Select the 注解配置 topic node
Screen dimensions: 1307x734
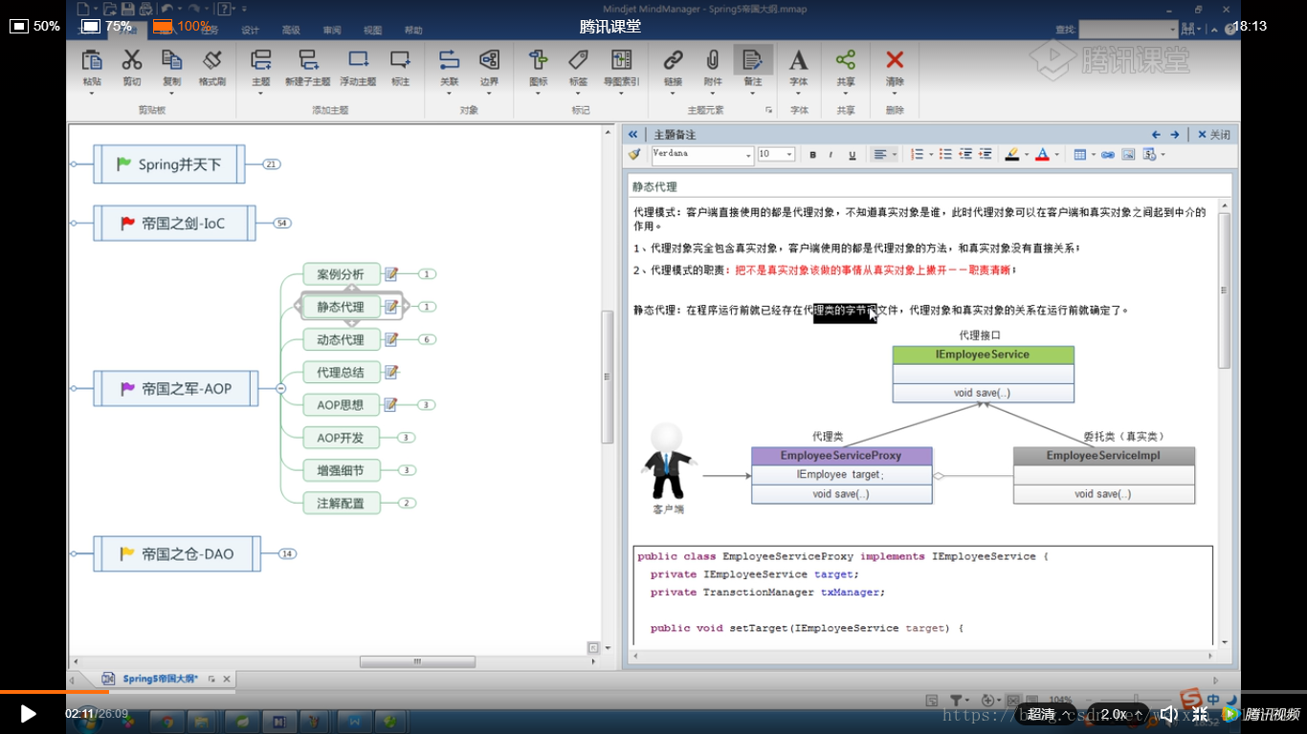coord(341,503)
